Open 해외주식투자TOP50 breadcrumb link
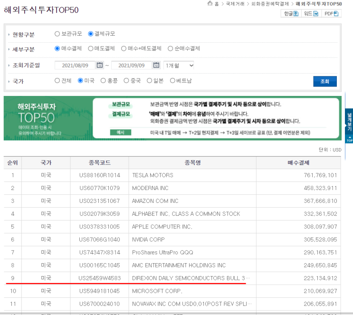This screenshot has width=353, height=315. pos(319,4)
